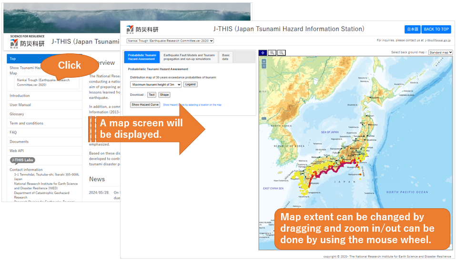Click the 'Download :' label
Image resolution: width=456 pixels, height=266 pixels.
138,95
